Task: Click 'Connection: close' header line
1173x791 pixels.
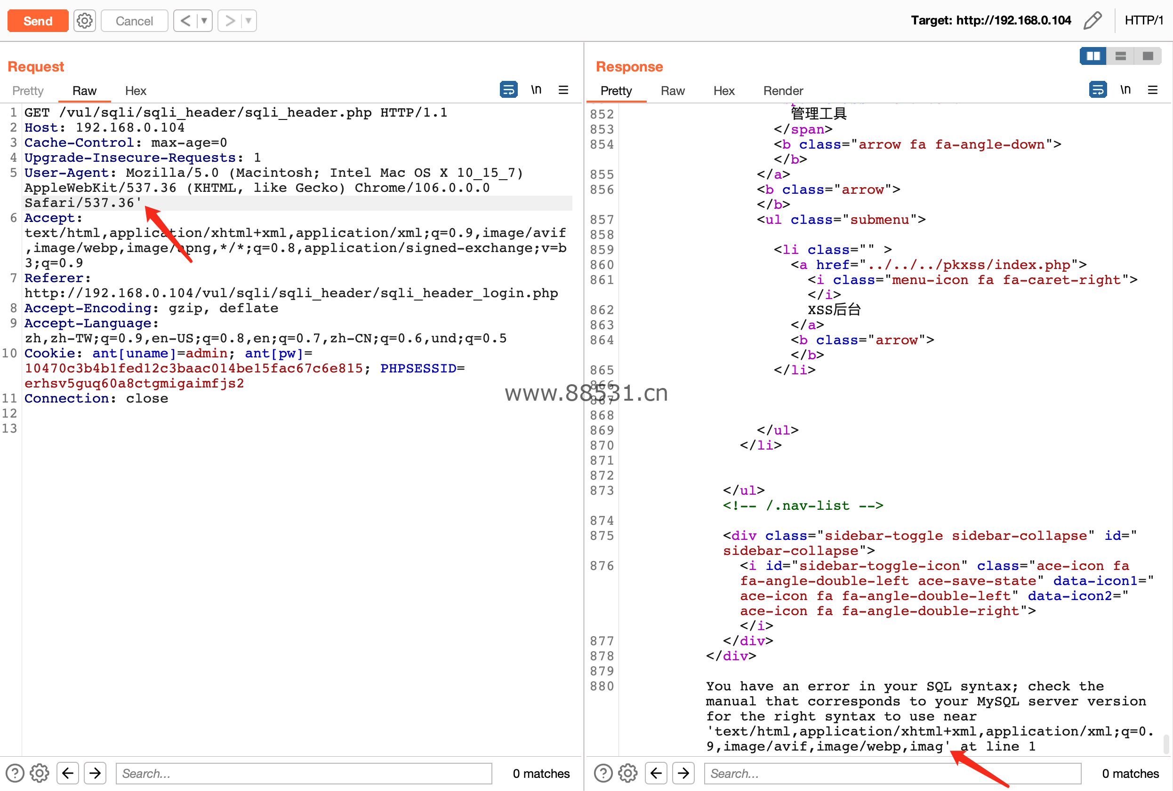Action: click(x=96, y=398)
